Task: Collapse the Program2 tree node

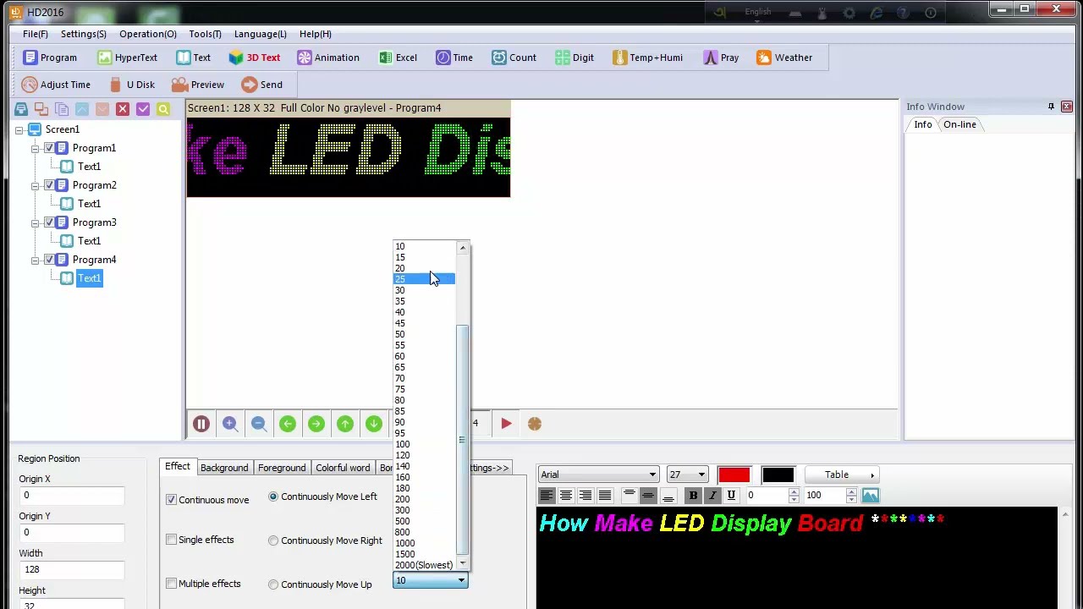Action: click(36, 186)
